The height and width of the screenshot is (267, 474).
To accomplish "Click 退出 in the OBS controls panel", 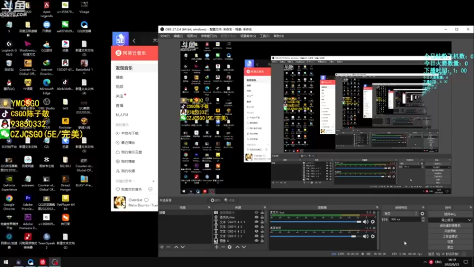I will click(x=450, y=247).
